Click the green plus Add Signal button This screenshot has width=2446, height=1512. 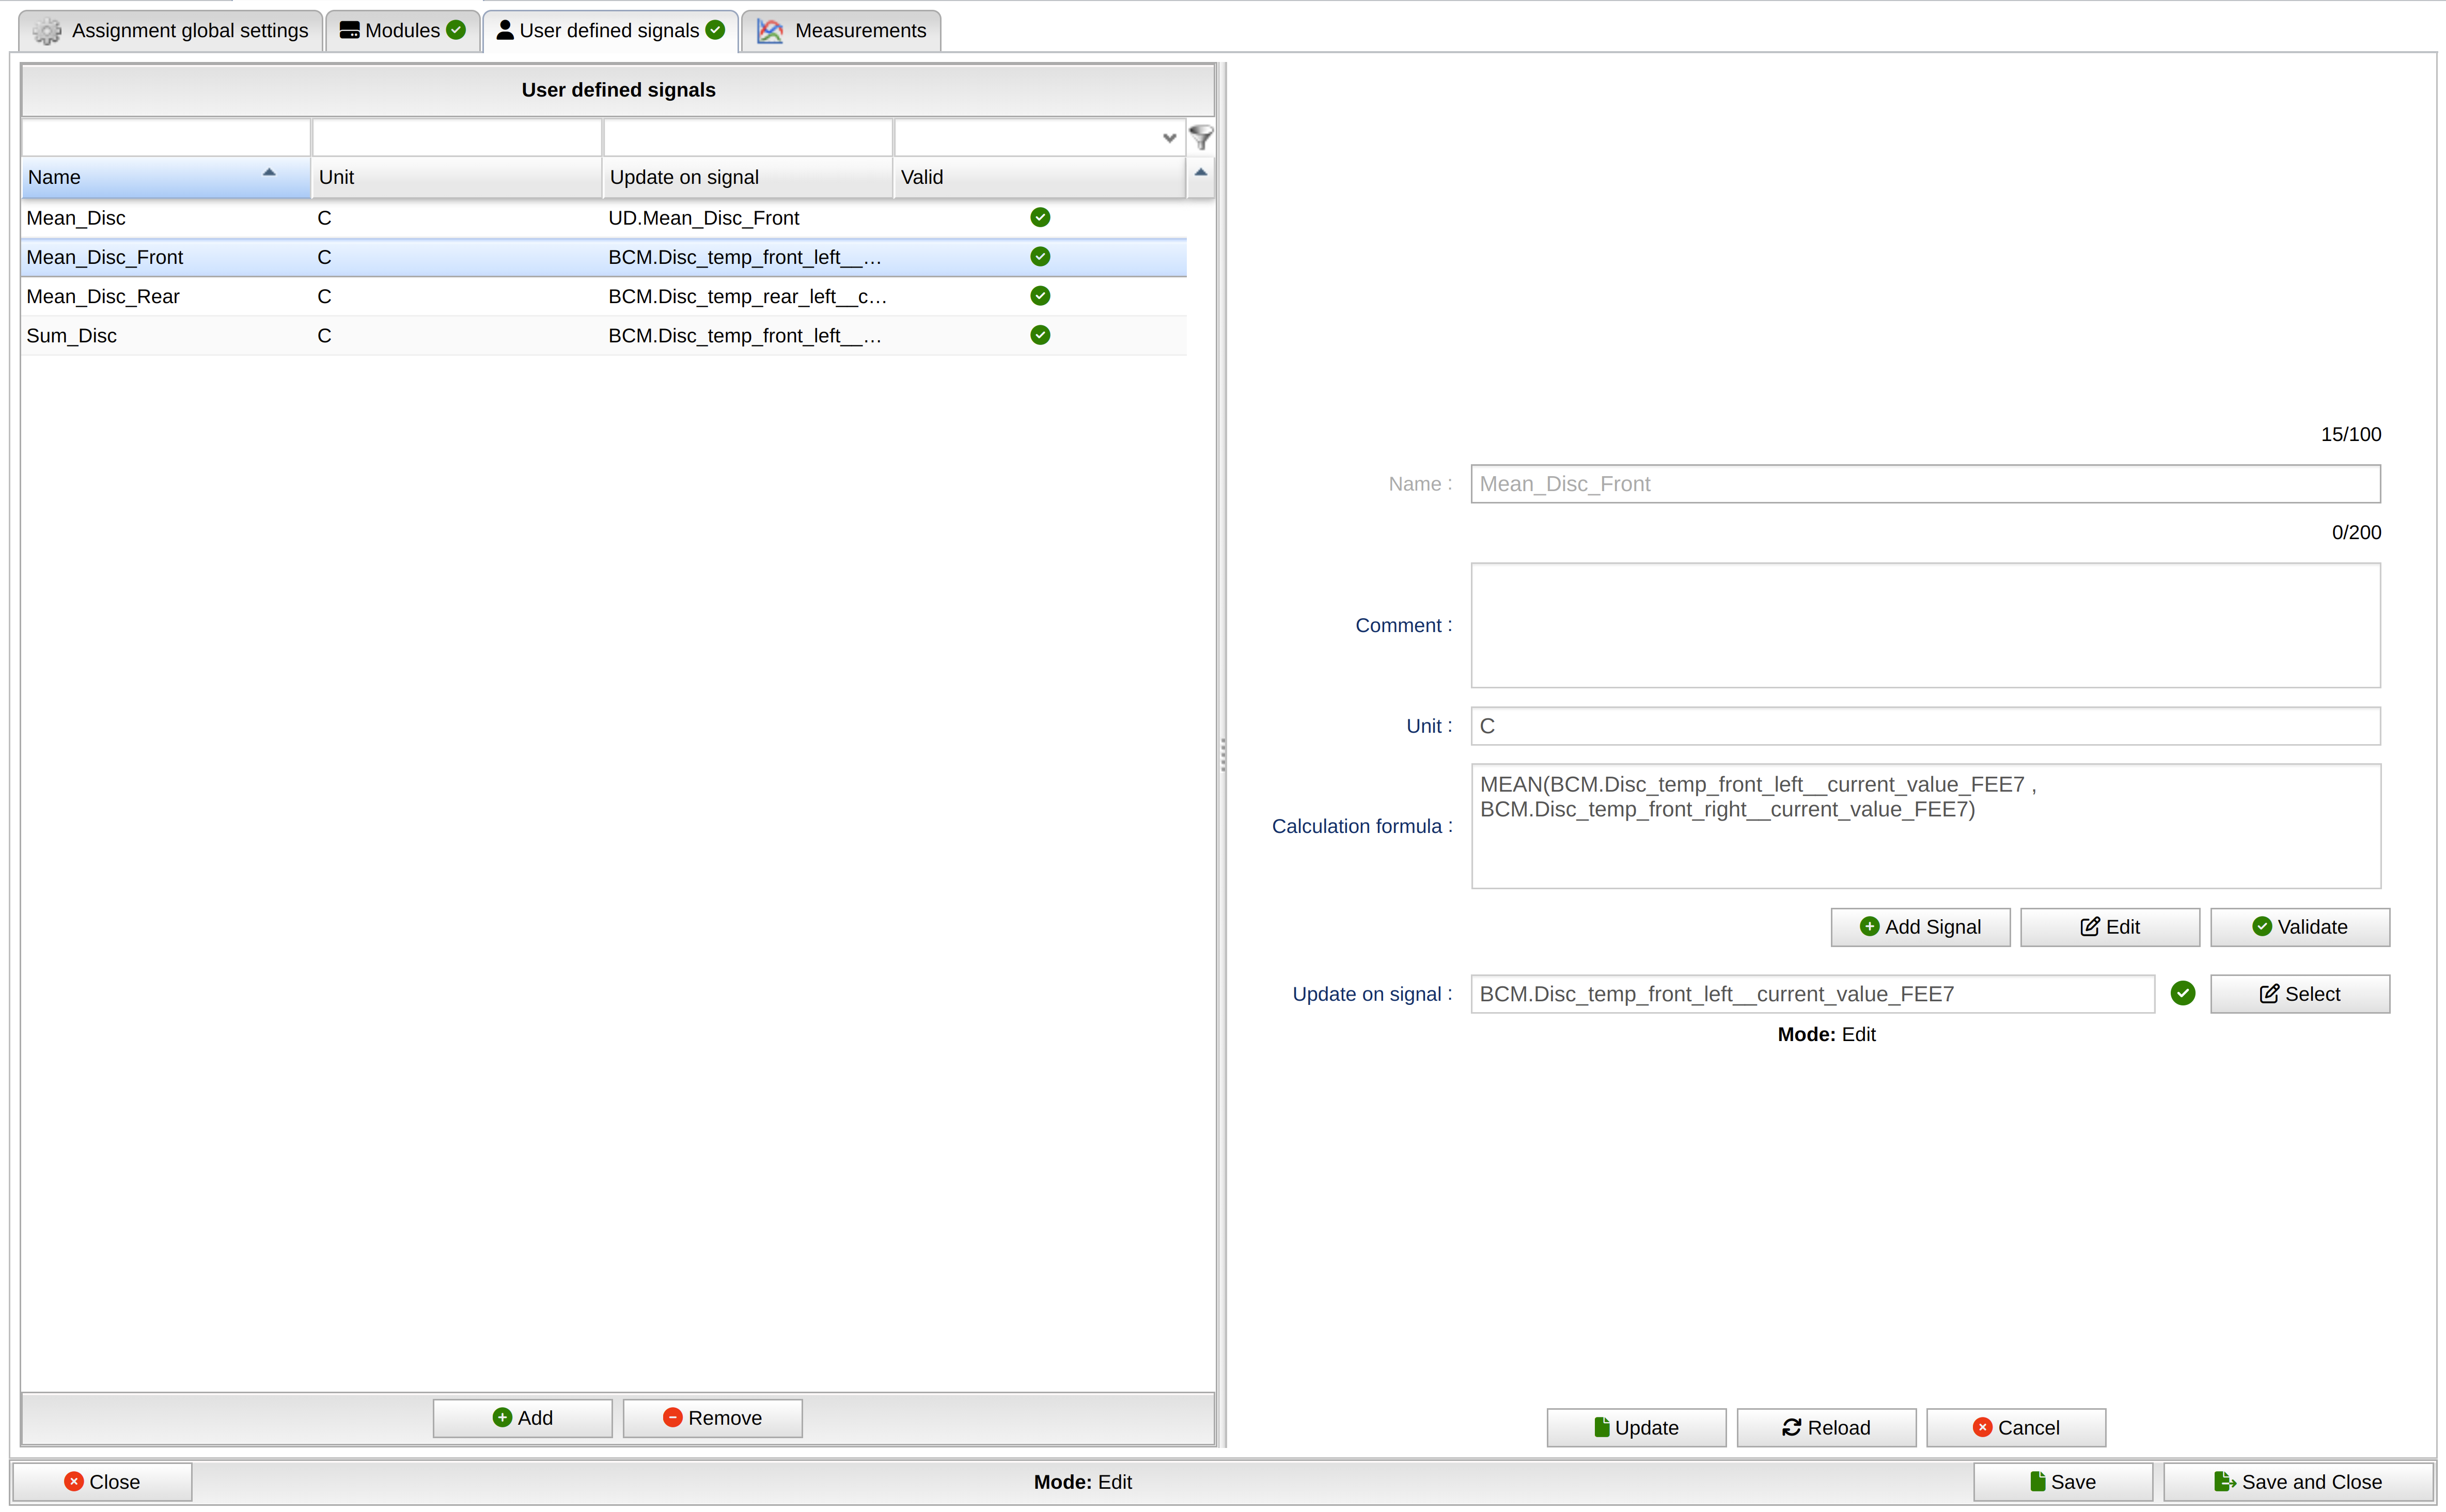coord(1919,927)
